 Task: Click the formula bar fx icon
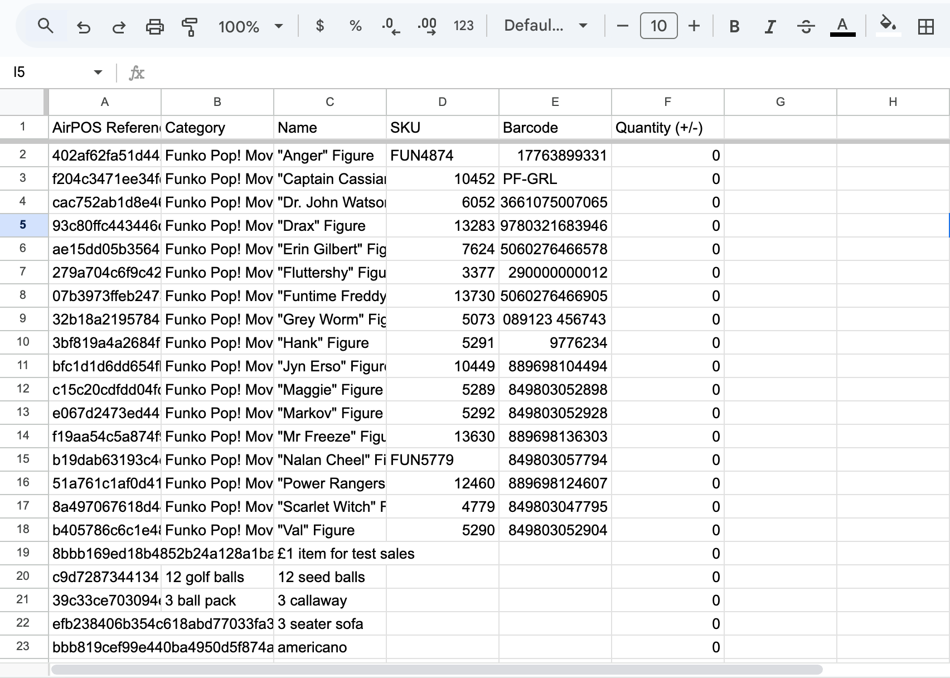137,72
